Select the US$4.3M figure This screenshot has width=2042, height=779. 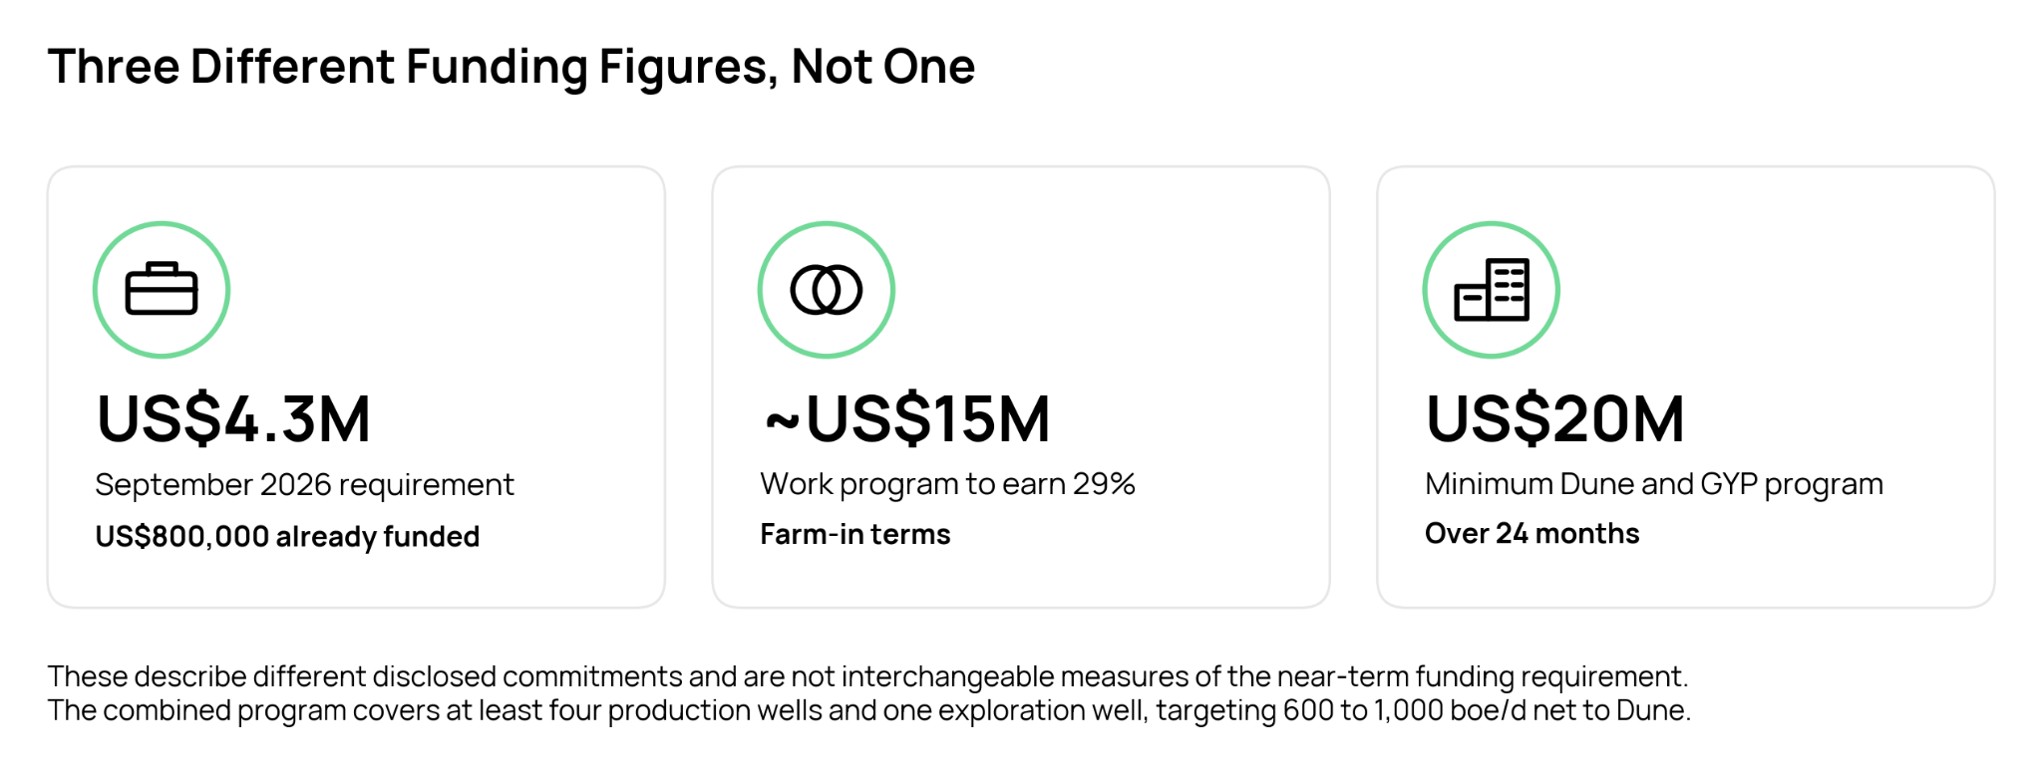[x=233, y=418]
